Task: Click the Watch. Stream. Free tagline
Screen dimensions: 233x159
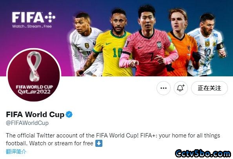Action: pyautogui.click(x=32, y=26)
